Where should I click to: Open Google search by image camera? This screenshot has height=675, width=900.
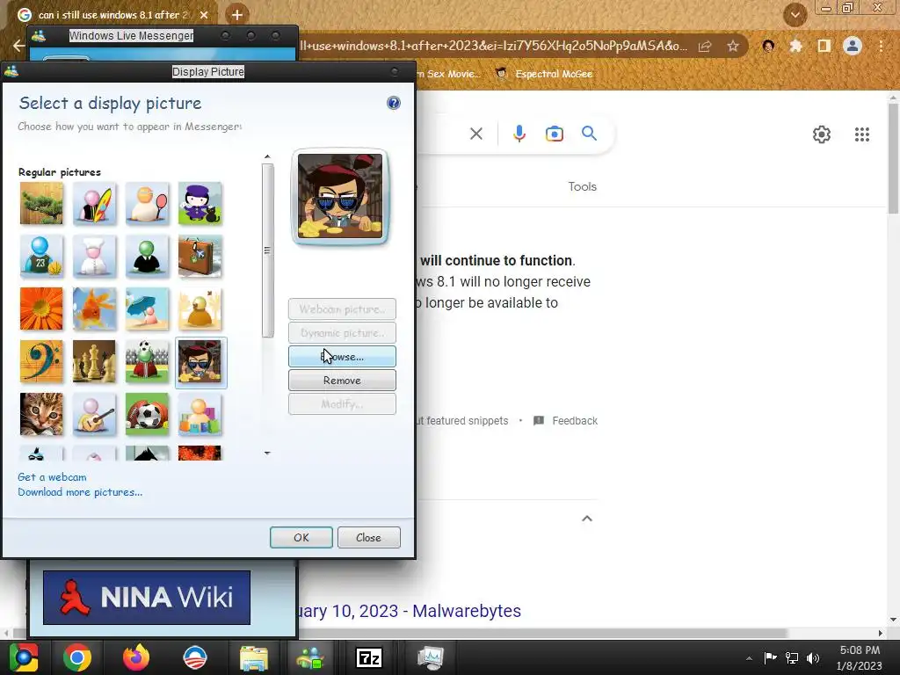(x=554, y=134)
